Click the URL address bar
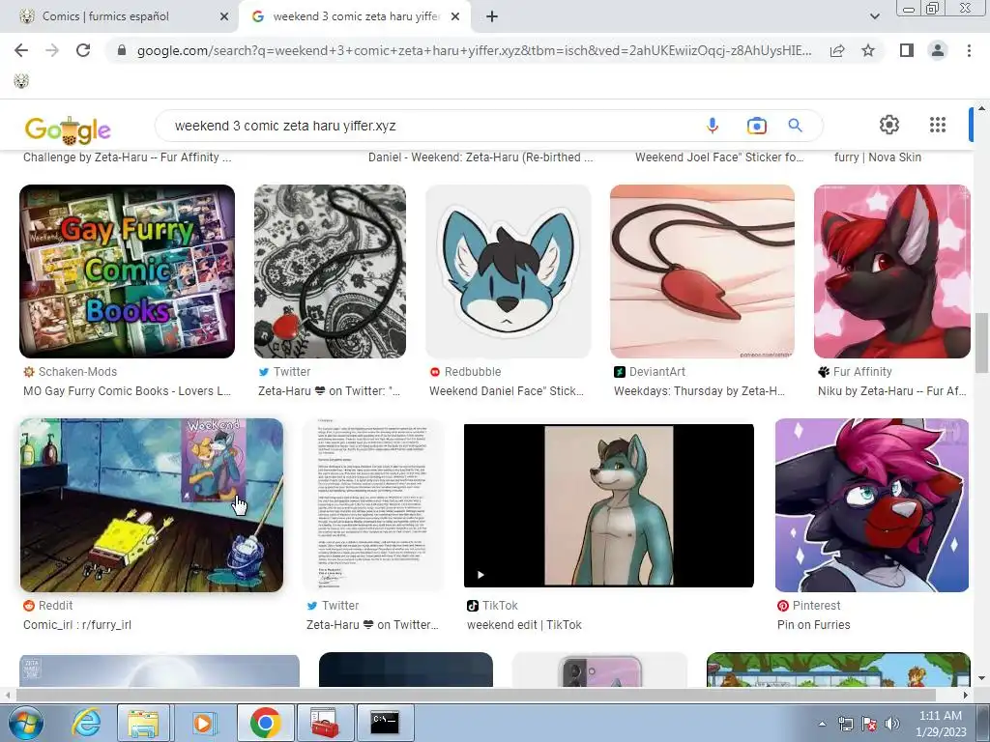990x742 pixels. 474,50
